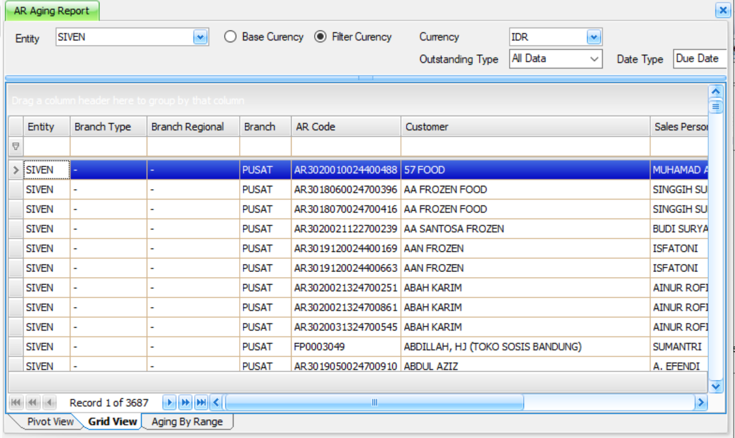735x438 pixels.
Task: Select cell AR3020010024400488
Action: pyautogui.click(x=346, y=170)
